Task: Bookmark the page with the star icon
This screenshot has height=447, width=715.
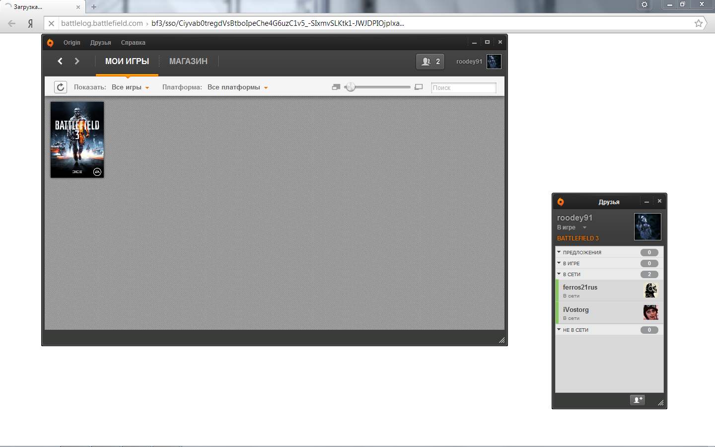Action: 699,23
